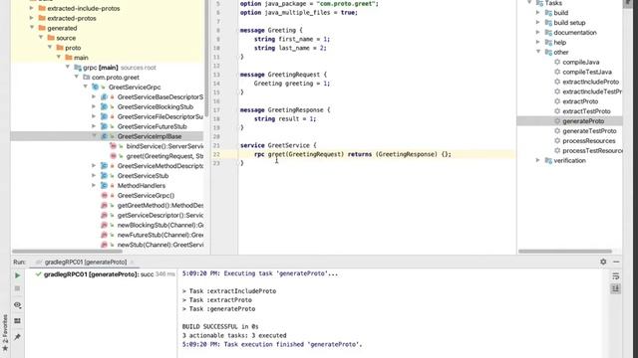The image size is (638, 358).
Task: Click 'BUILD SUCCESSFUL in 0s' console line
Action: pyautogui.click(x=220, y=327)
